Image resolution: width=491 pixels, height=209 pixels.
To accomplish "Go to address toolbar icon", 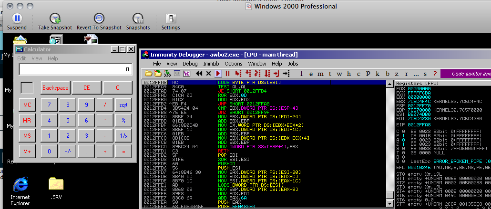I will click(x=286, y=74).
